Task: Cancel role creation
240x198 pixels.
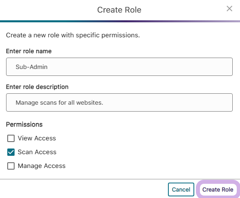Action: point(181,189)
